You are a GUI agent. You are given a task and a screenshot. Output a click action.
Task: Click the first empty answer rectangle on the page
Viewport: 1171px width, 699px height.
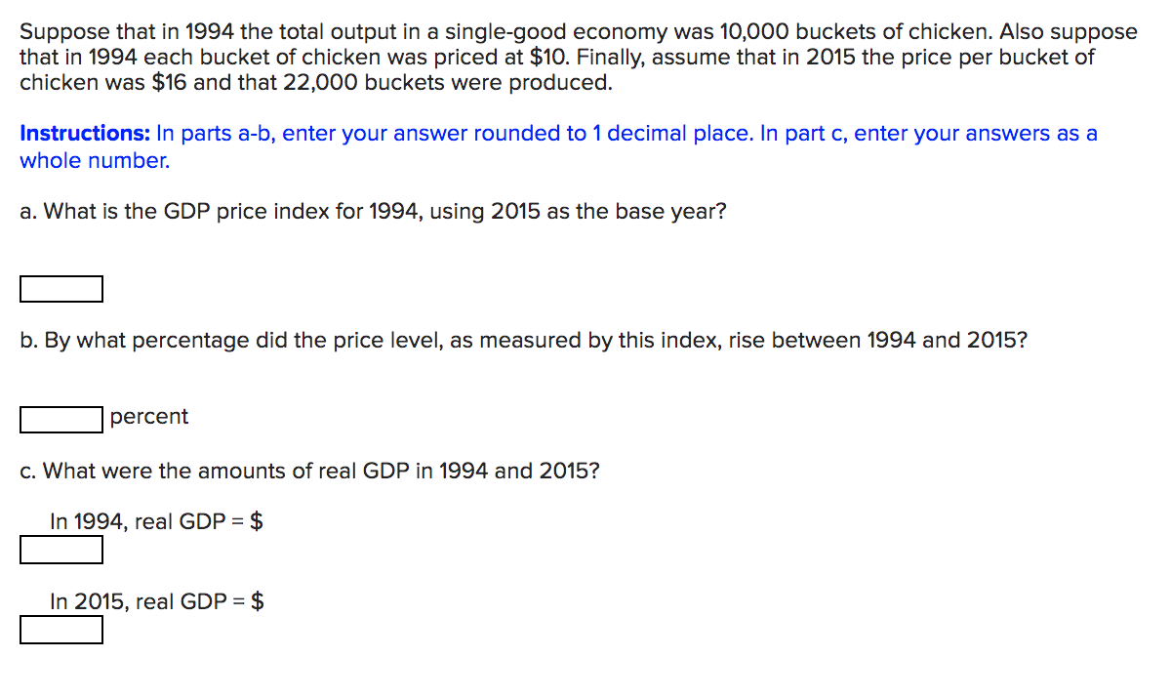[x=61, y=289]
